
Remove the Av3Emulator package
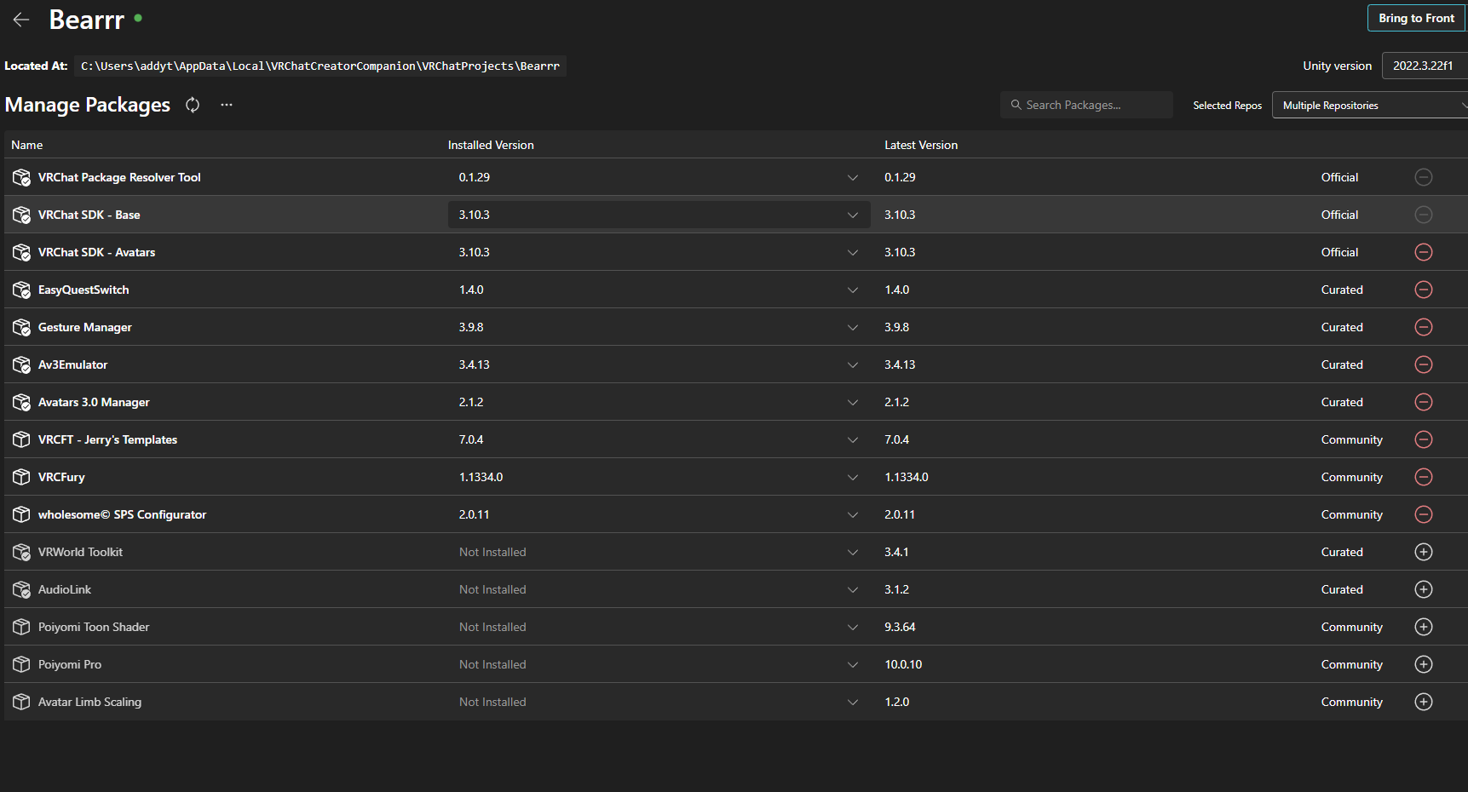(x=1423, y=364)
